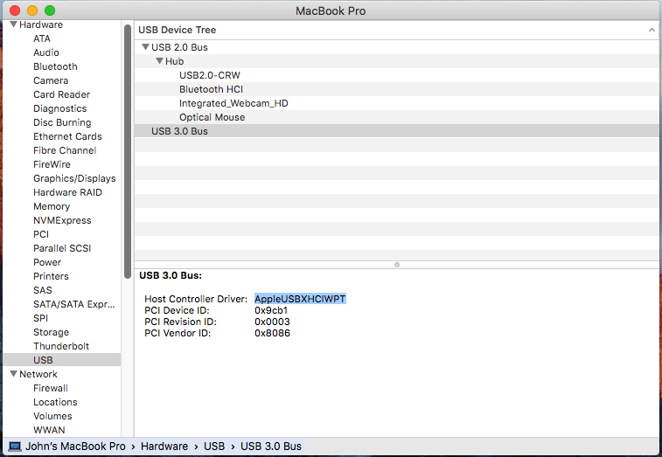Select Locations under Network
The width and height of the screenshot is (662, 457).
(x=55, y=402)
